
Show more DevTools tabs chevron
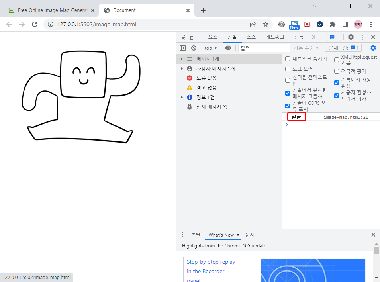[314, 37]
